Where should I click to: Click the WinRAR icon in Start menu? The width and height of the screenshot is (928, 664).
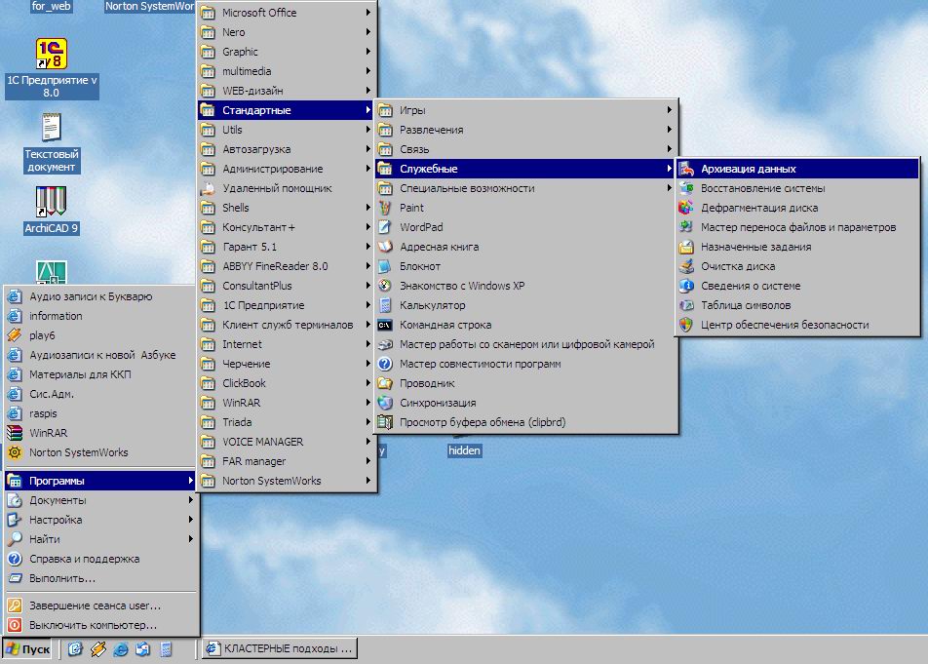tap(15, 433)
